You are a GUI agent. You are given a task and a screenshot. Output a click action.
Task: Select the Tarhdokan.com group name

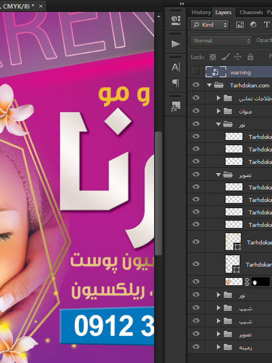[249, 86]
